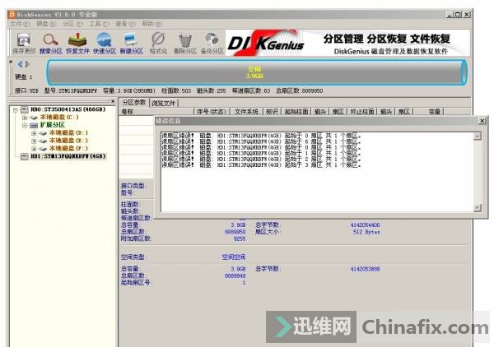This screenshot has height=347, width=494.
Task: Switch to the 浏览文件 tab
Action: pyautogui.click(x=163, y=103)
